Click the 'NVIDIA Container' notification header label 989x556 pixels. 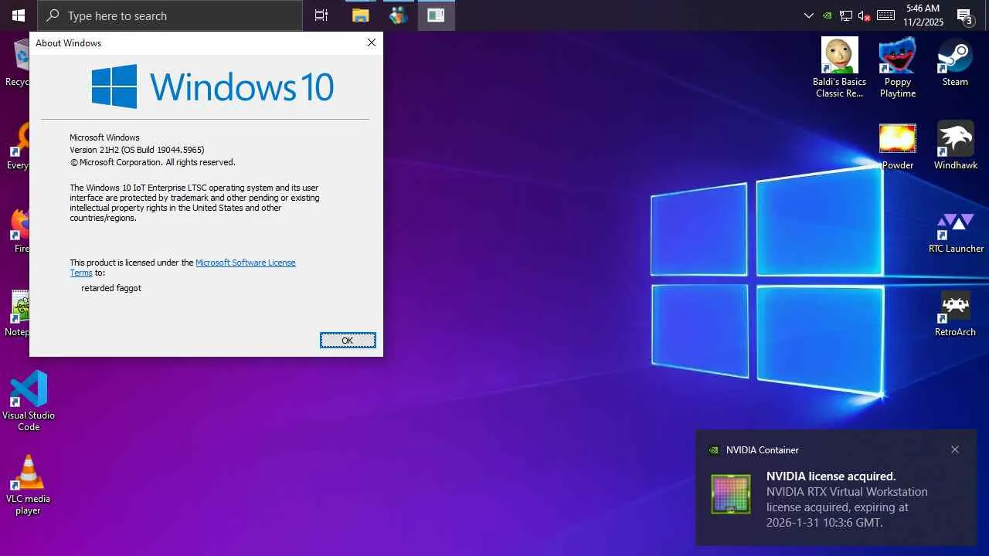[763, 450]
